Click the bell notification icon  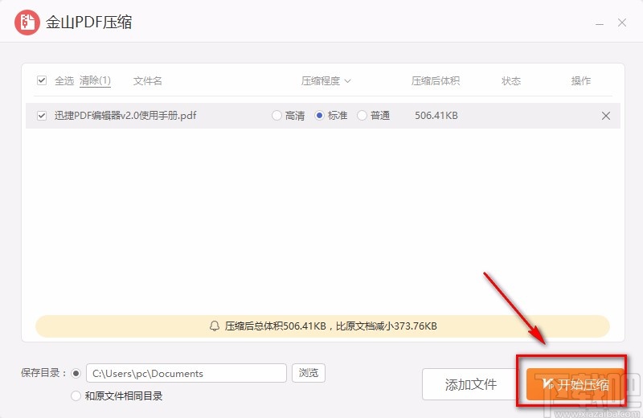(215, 326)
